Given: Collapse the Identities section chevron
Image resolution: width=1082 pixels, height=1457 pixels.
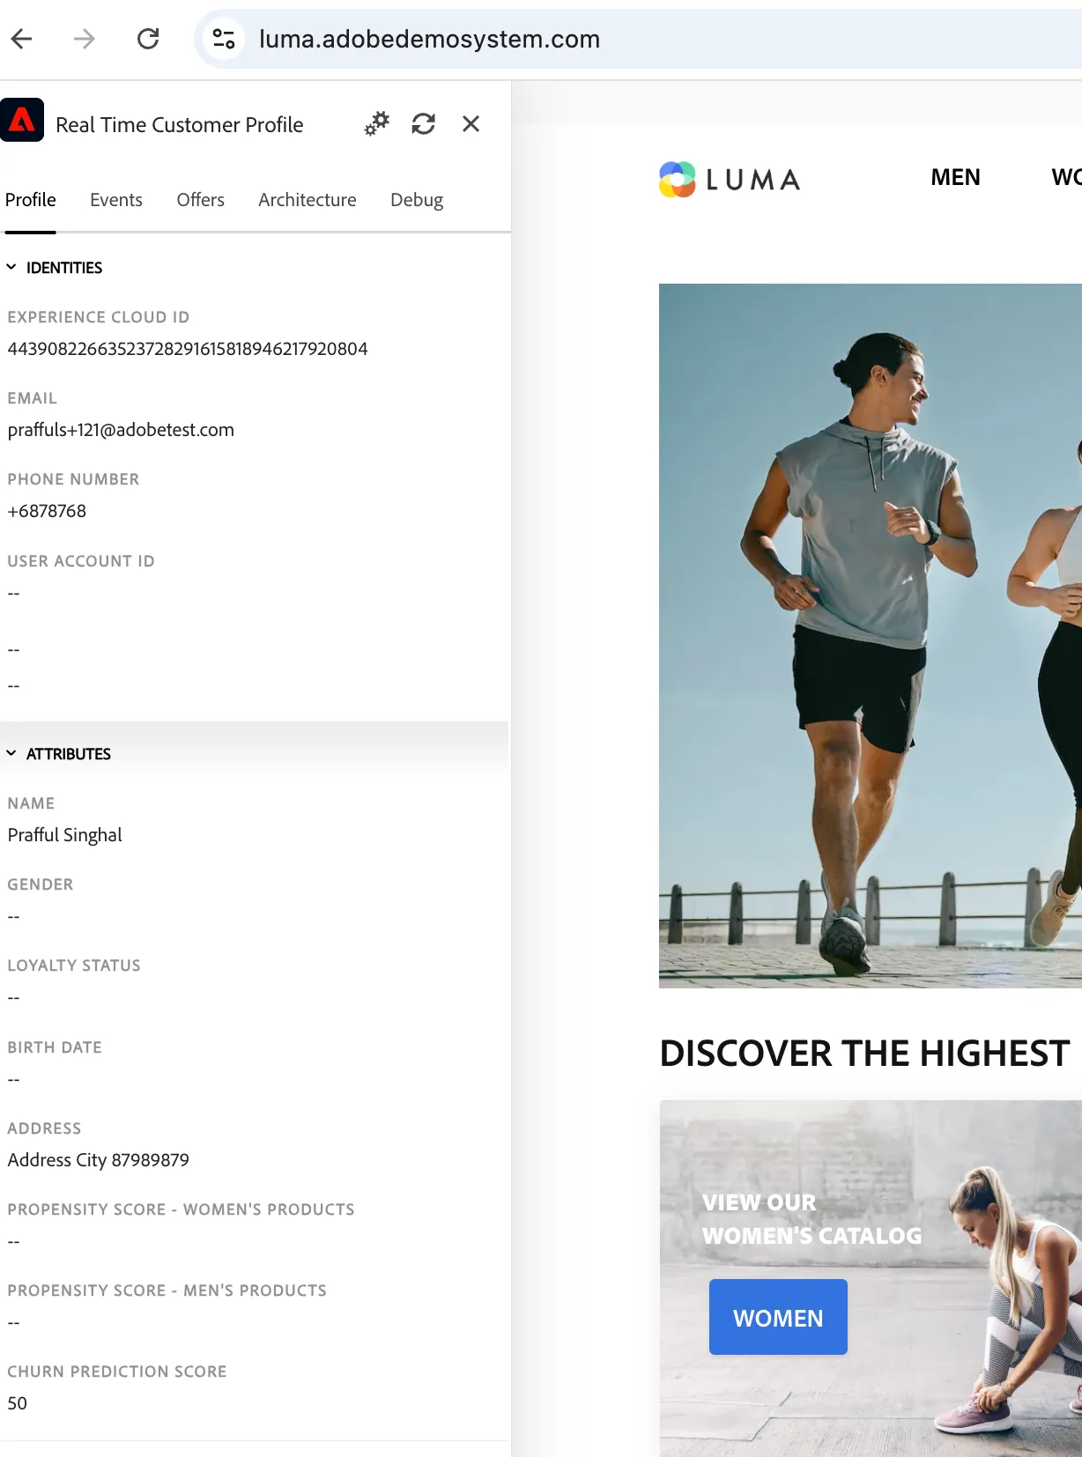Looking at the screenshot, I should (11, 267).
